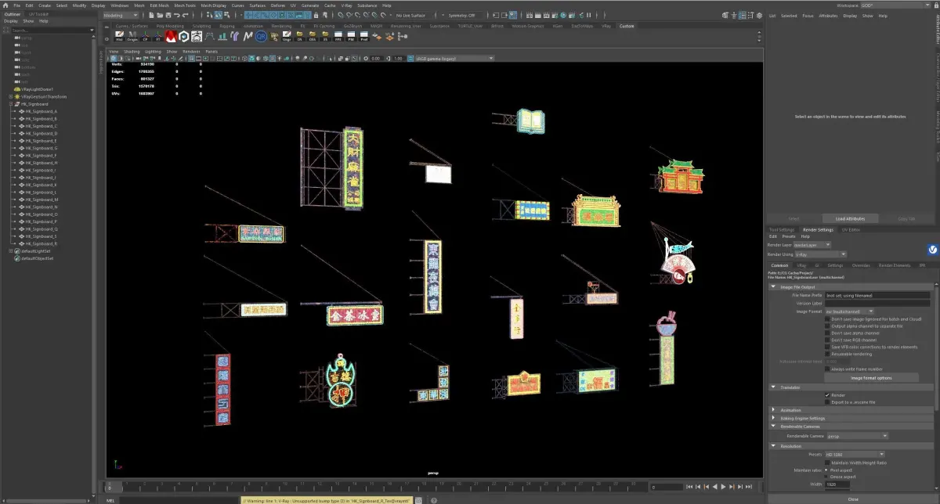The image size is (940, 504).
Task: Click the FT shelf icon
Action: 157,36
